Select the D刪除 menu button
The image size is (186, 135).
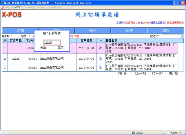coord(93,31)
